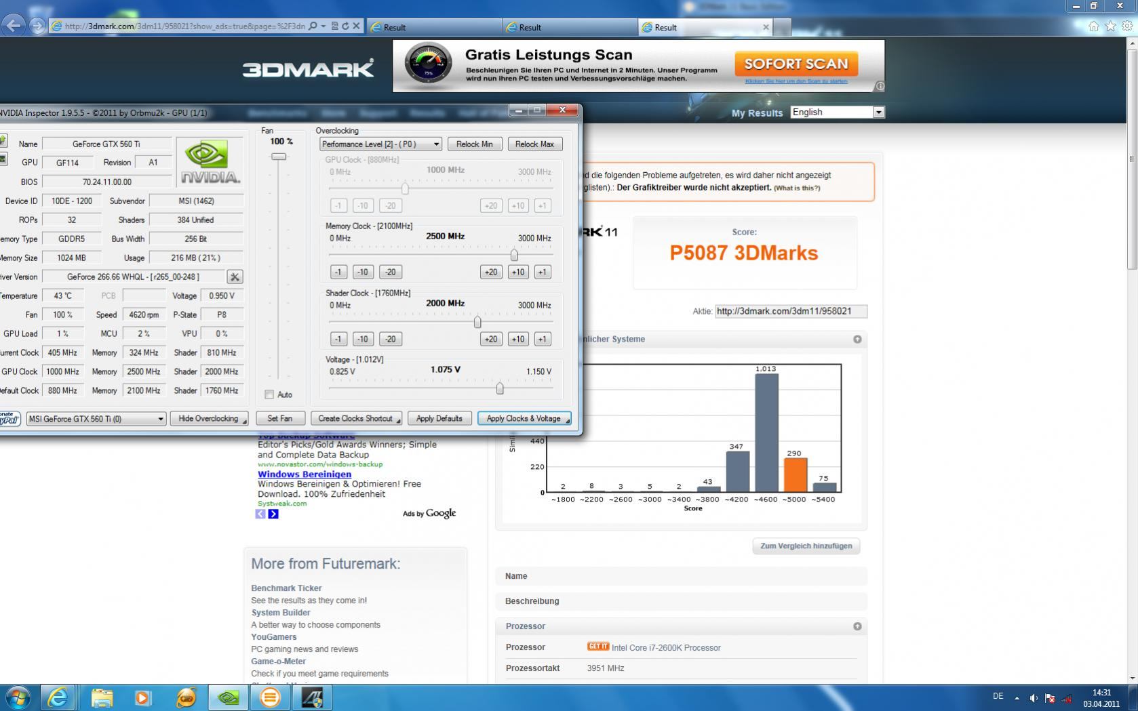
Task: Open Windows Bereinigen ad link
Action: (305, 474)
